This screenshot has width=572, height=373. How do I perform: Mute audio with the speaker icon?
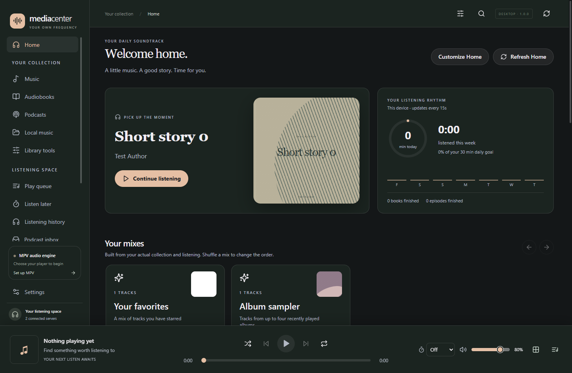(x=463, y=350)
